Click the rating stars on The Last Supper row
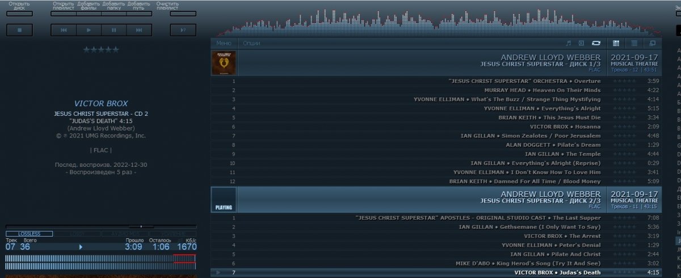Viewport: 681px width, 278px height. coord(624,218)
